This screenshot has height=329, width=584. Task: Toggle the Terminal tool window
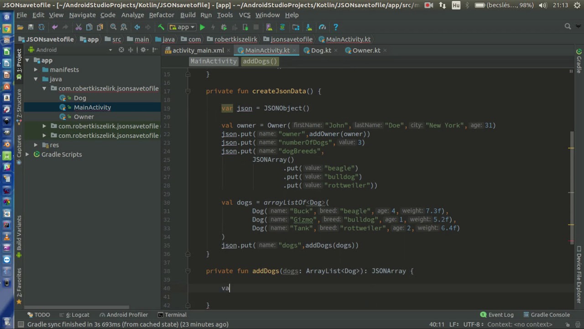tap(172, 315)
